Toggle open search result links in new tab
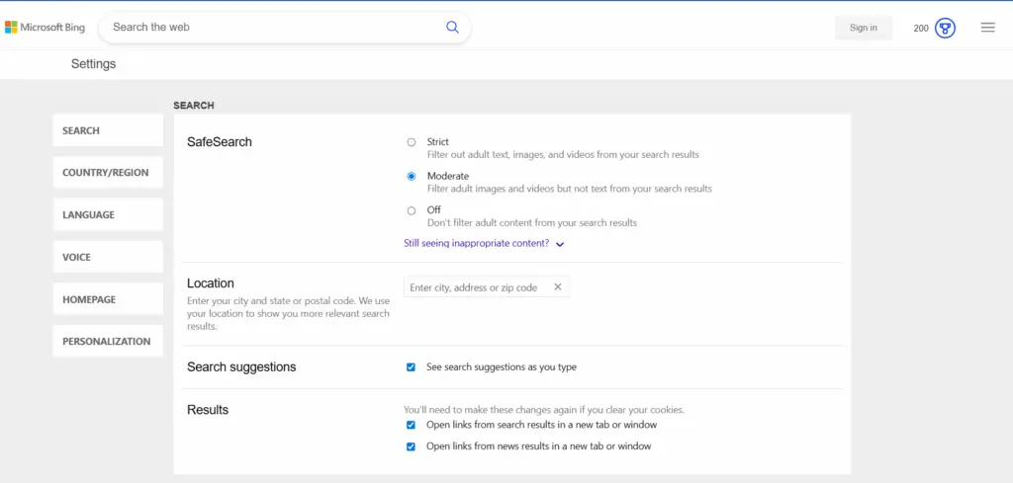The image size is (1013, 483). pyautogui.click(x=411, y=425)
